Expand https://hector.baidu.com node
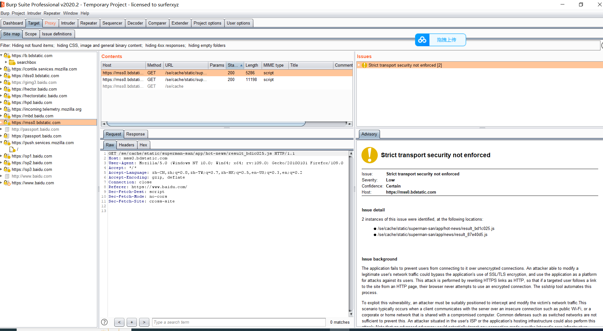 coord(2,89)
